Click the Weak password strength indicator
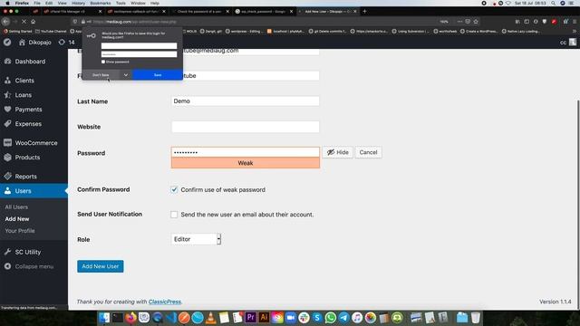The width and height of the screenshot is (580, 326). point(246,163)
